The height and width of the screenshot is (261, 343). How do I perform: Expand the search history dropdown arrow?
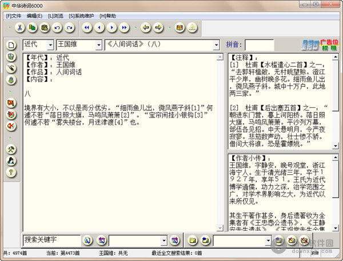click(x=164, y=240)
